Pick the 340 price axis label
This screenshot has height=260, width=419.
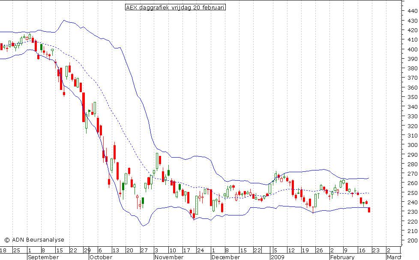pos(413,107)
